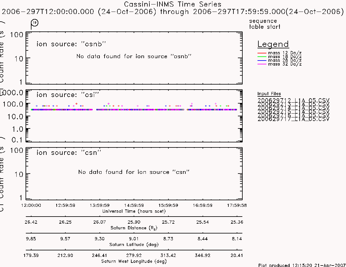The width and height of the screenshot is (346, 267).
Task: Click the Saturn West Longitude axis title
Action: point(134,261)
